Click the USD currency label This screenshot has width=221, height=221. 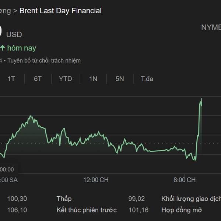point(14,35)
